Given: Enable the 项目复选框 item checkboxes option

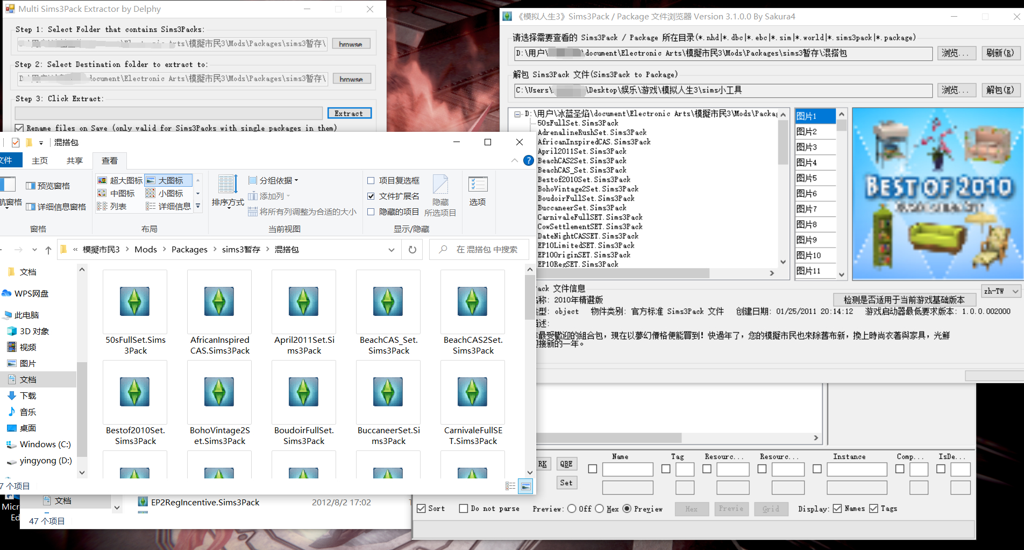Looking at the screenshot, I should click(371, 181).
